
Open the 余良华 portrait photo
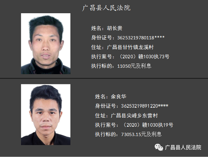point(46,114)
